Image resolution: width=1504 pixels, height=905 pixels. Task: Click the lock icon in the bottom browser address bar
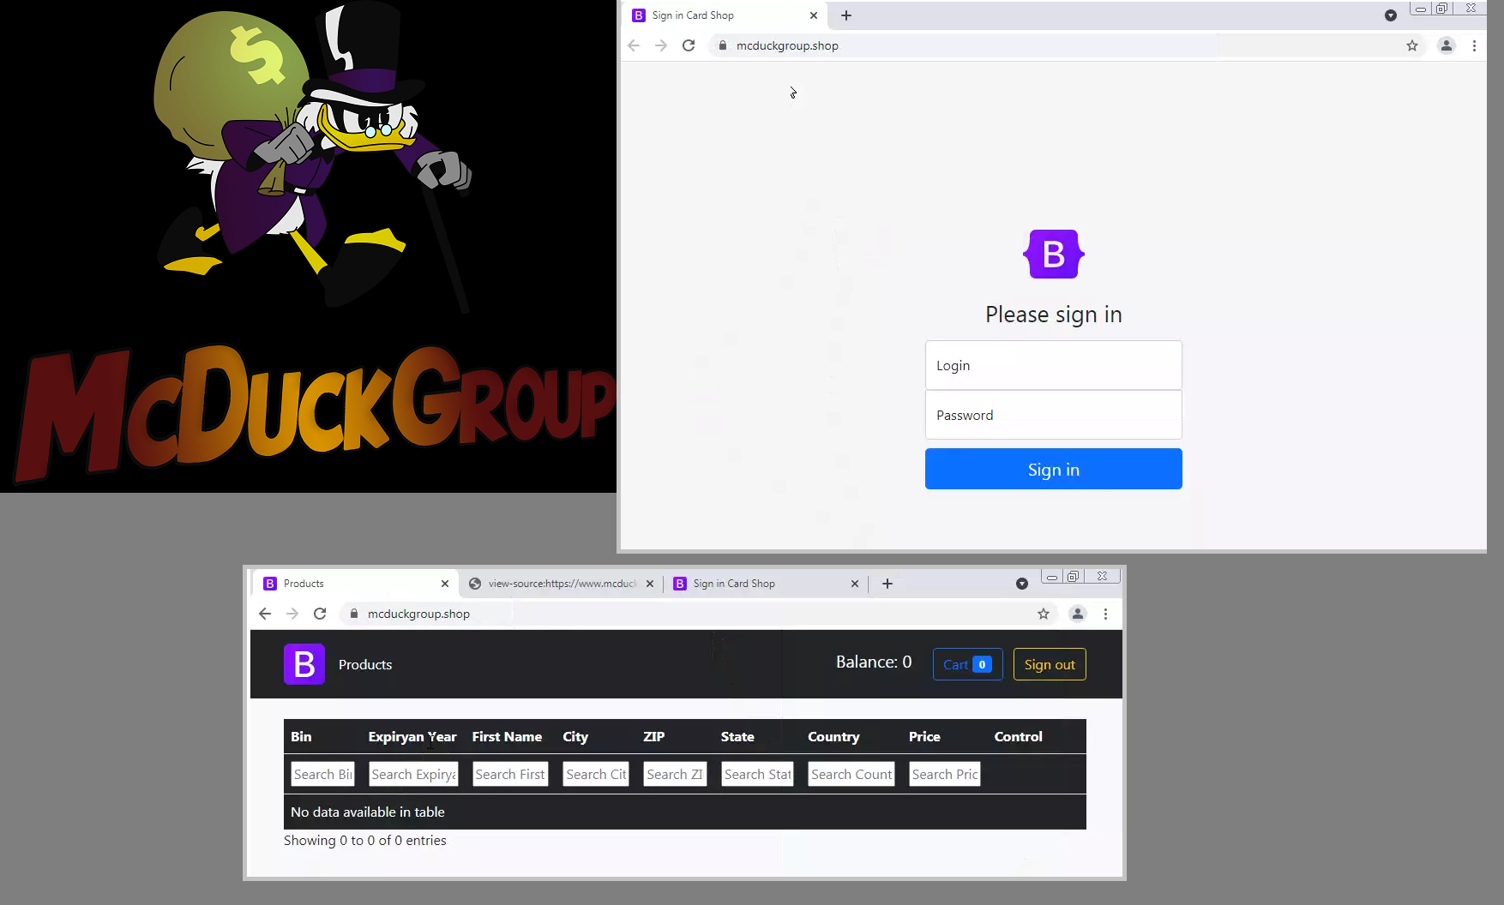(x=354, y=614)
